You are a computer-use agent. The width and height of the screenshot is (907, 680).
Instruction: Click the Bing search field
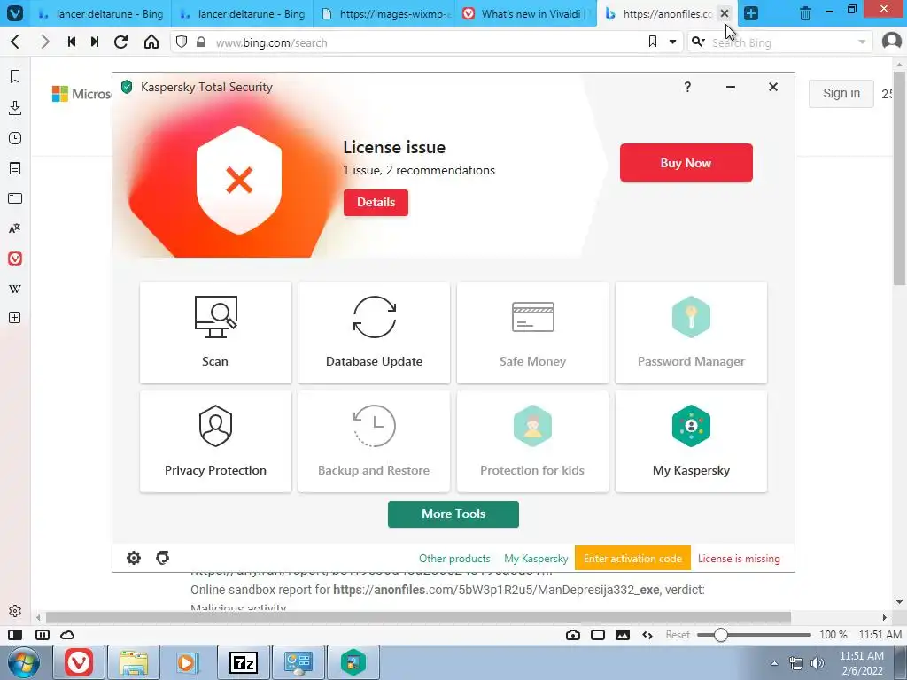click(781, 42)
